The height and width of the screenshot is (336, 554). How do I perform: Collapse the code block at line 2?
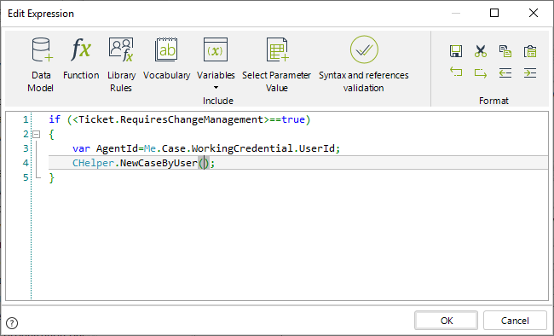37,135
